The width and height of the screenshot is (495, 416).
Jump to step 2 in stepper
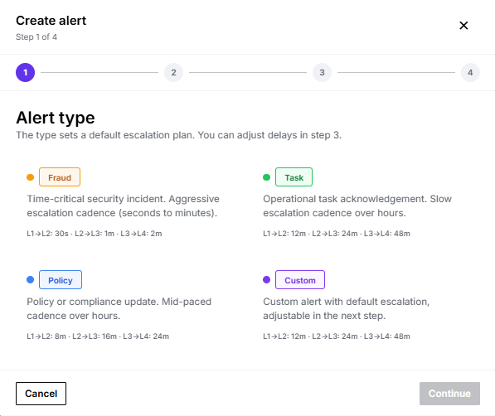point(173,73)
